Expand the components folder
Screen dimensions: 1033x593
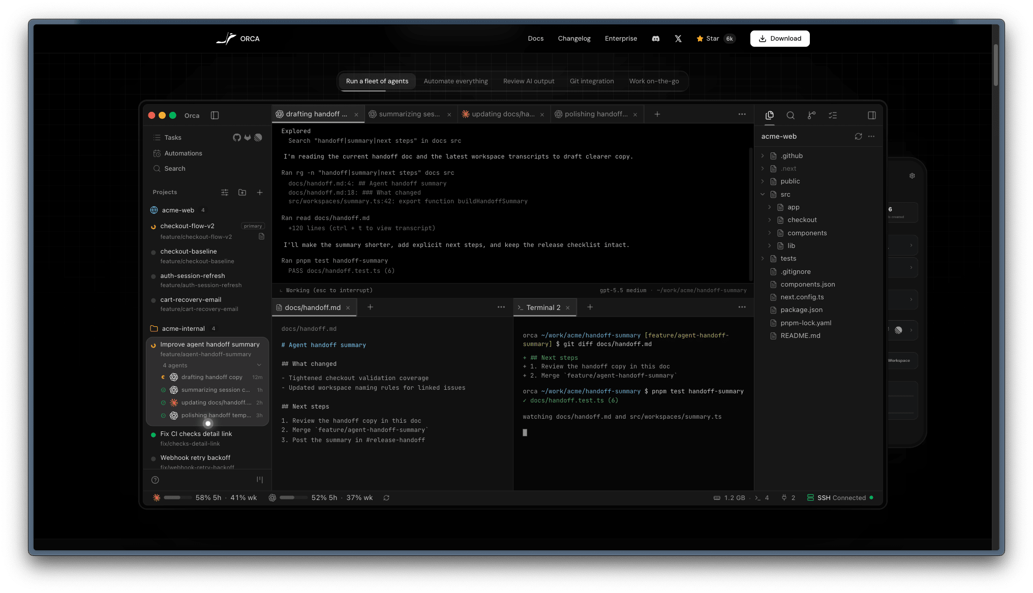(770, 233)
